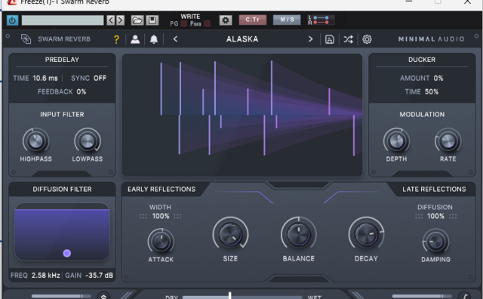483x299 pixels.
Task: Click predelay TIME value 10.6 ms
Action: tap(45, 79)
